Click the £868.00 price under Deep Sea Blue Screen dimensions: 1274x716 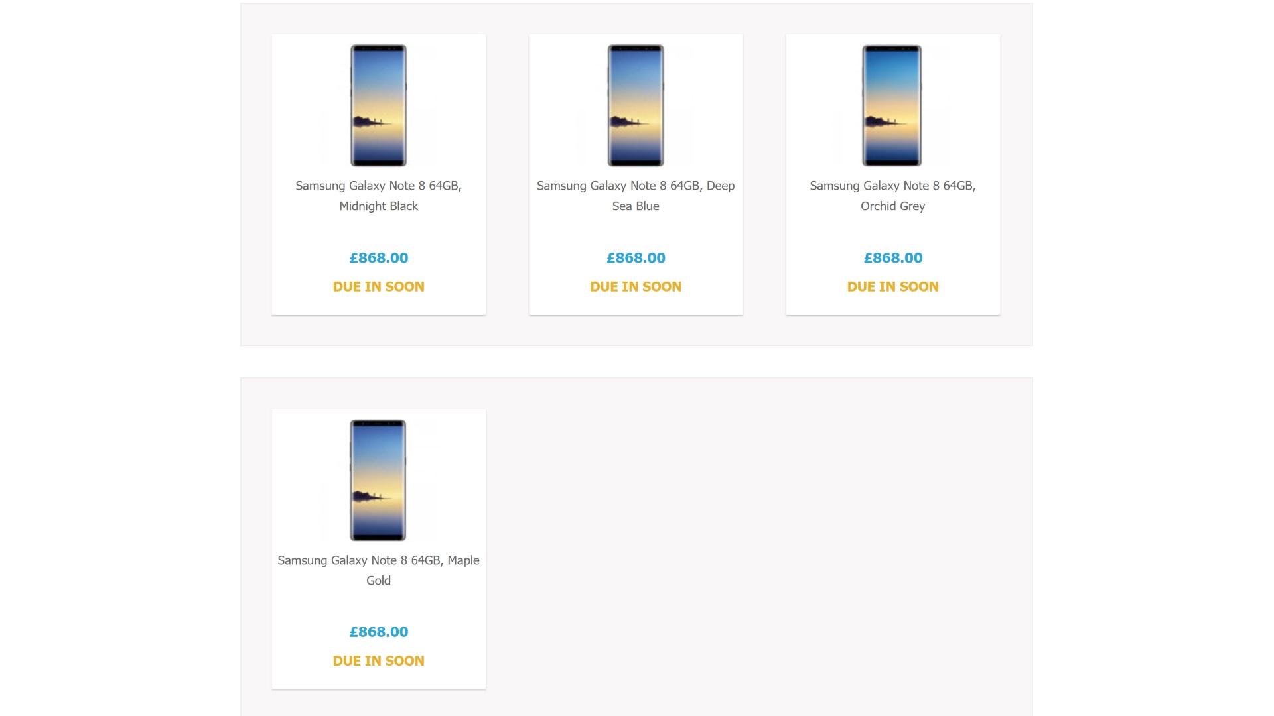coord(636,258)
